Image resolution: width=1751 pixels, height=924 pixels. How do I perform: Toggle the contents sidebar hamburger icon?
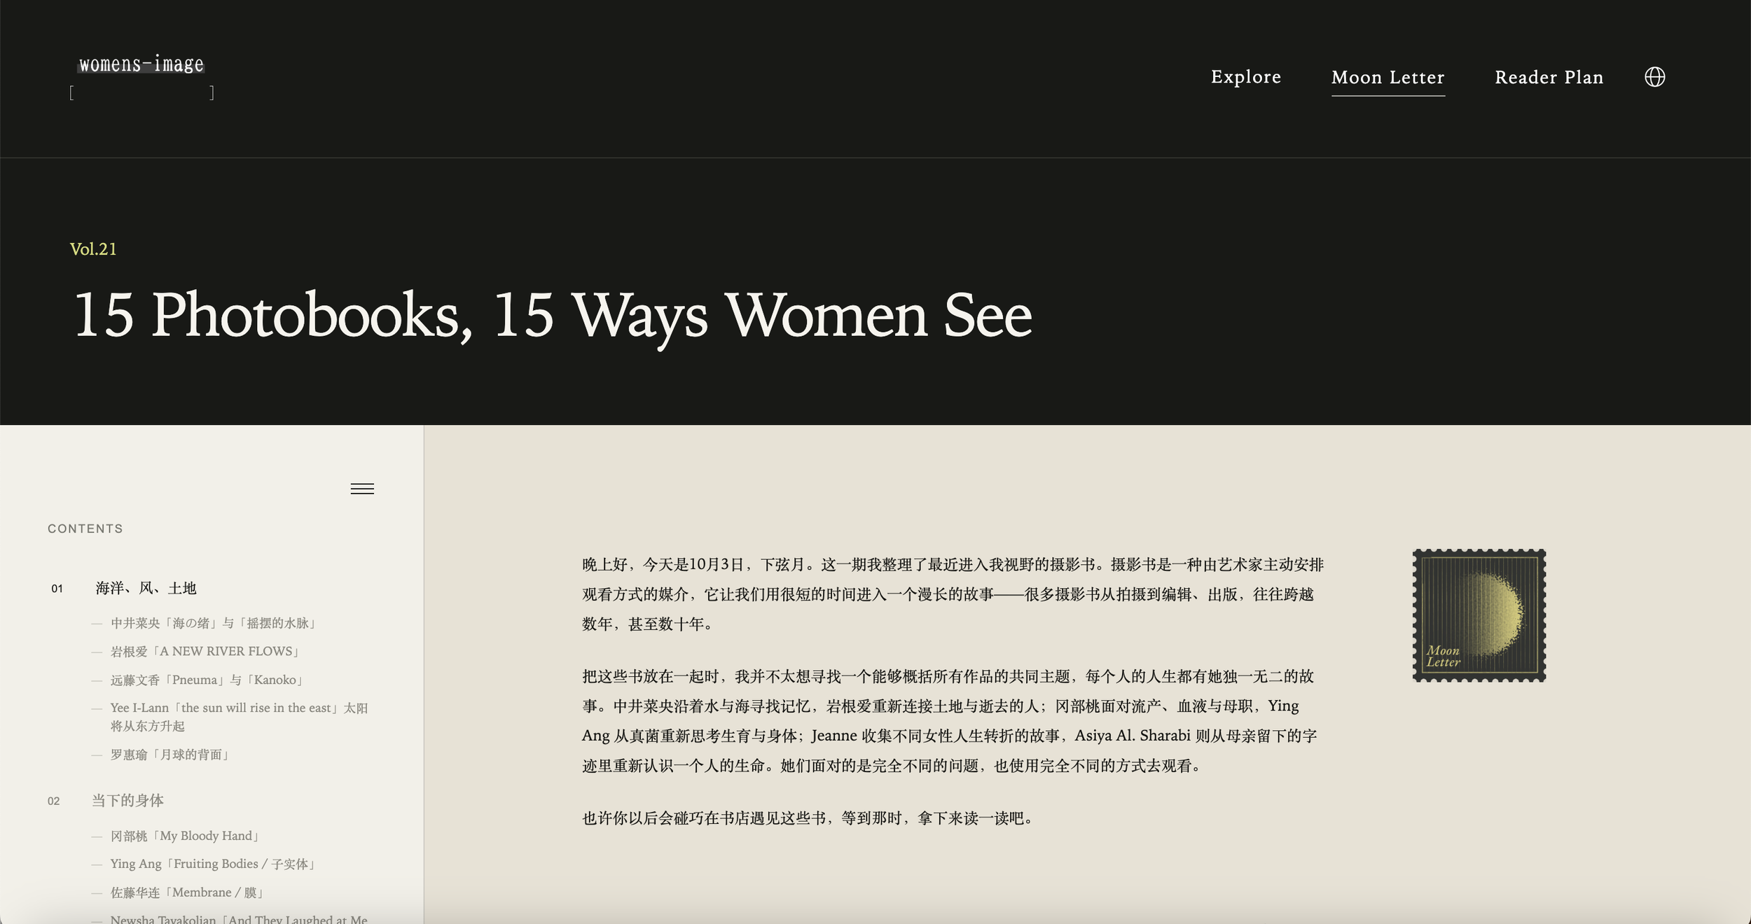point(362,489)
